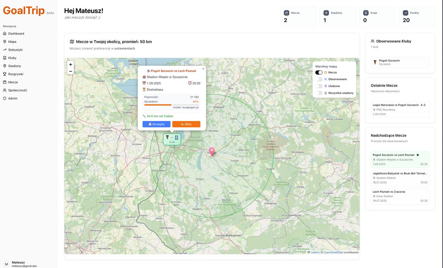
Task: Click the Mecze stat card icon
Action: pos(286,13)
